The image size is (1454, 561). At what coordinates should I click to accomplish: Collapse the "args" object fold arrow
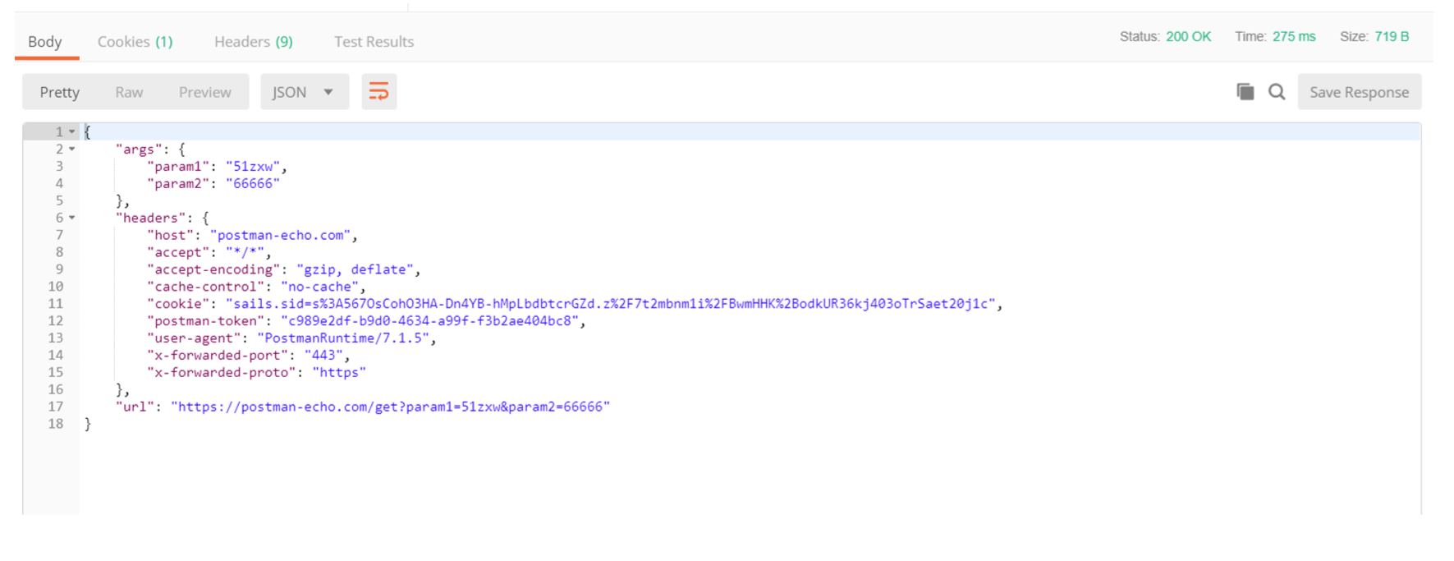[72, 149]
